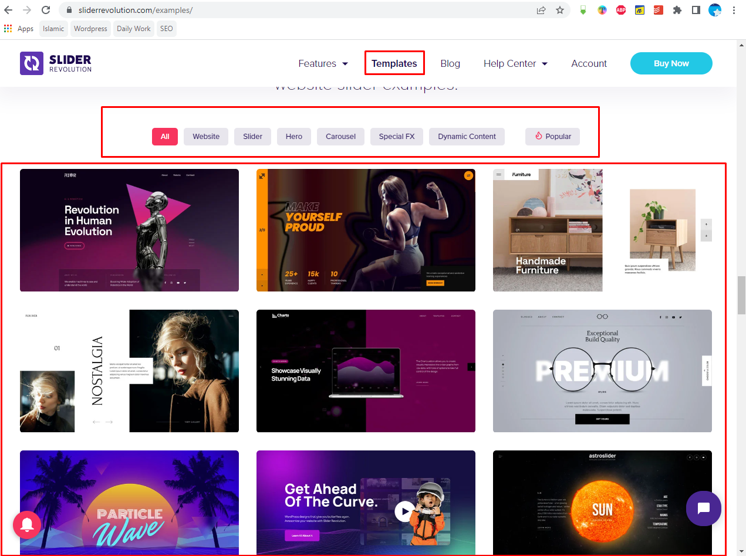Open the Wordpress bookmarks folder
746x556 pixels.
[x=90, y=29]
